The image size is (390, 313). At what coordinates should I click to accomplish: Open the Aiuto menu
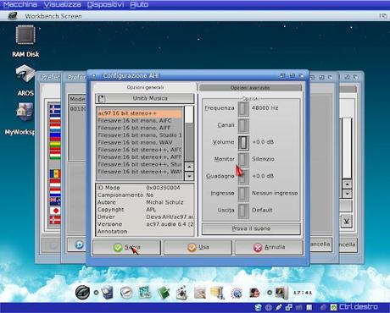(x=139, y=4)
